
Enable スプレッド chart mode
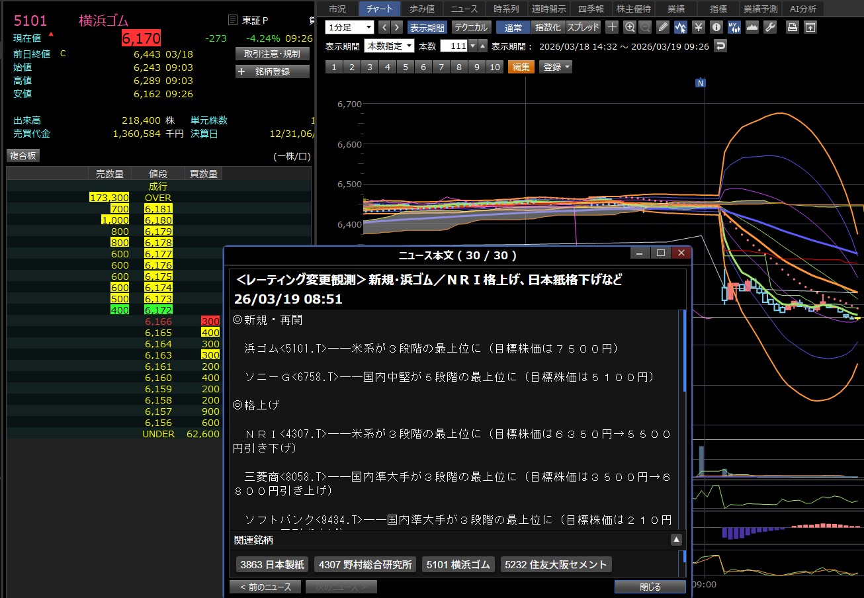click(583, 27)
